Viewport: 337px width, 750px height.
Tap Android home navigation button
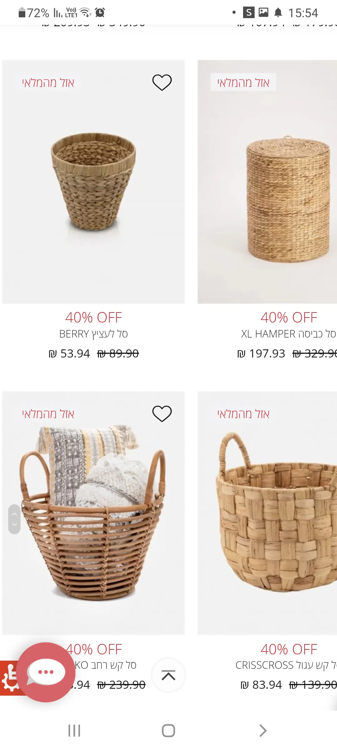168,731
